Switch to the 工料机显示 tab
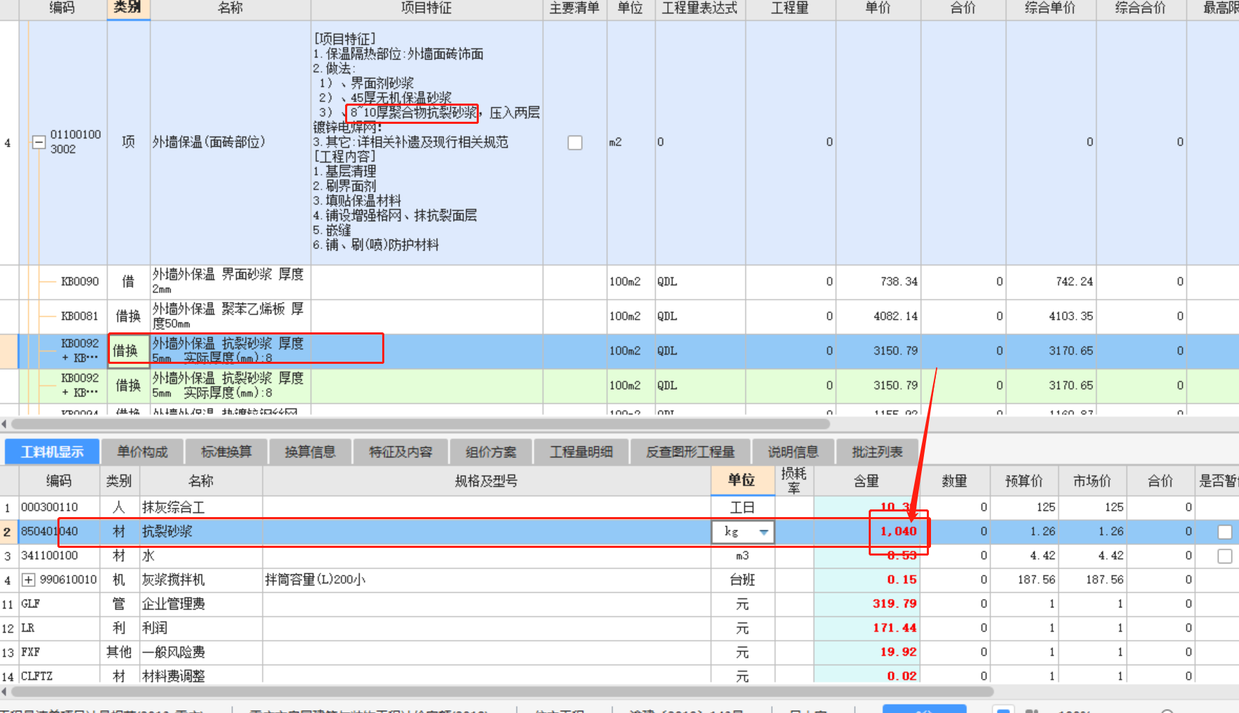Viewport: 1239px width, 713px height. 52,452
